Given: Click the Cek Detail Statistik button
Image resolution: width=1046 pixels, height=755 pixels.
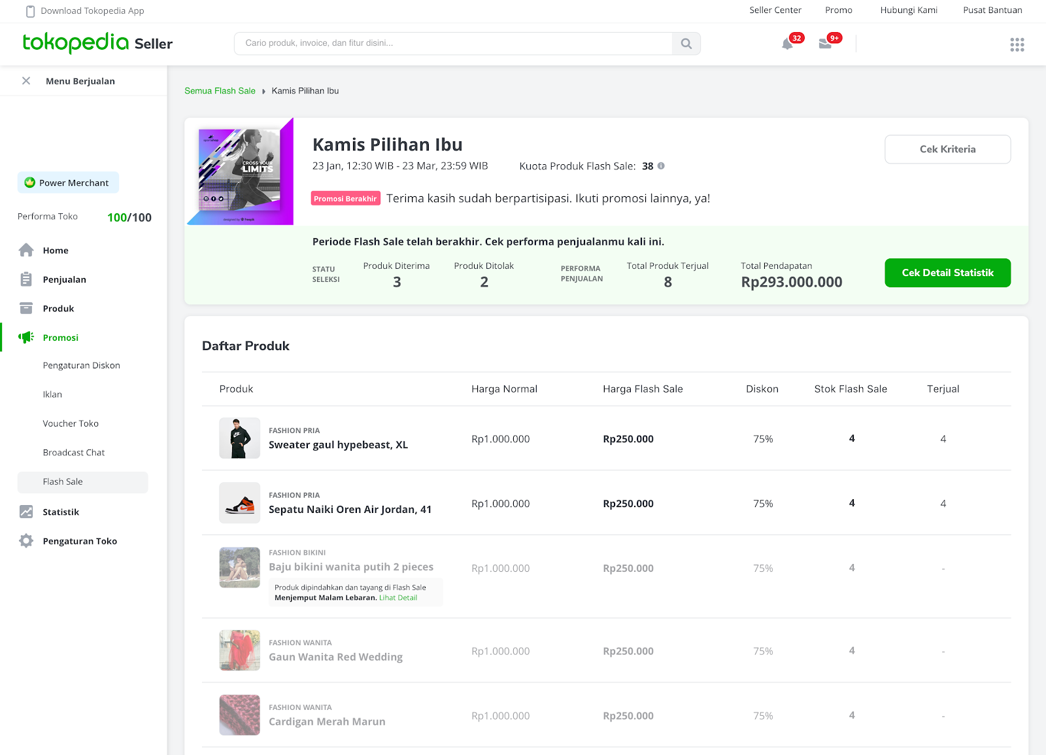Looking at the screenshot, I should tap(947, 273).
